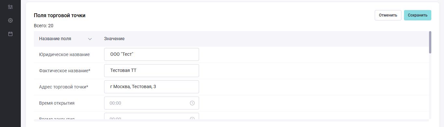Focus the Юридическое название field with ООО "Тест"
The width and height of the screenshot is (444, 127).
pos(152,54)
